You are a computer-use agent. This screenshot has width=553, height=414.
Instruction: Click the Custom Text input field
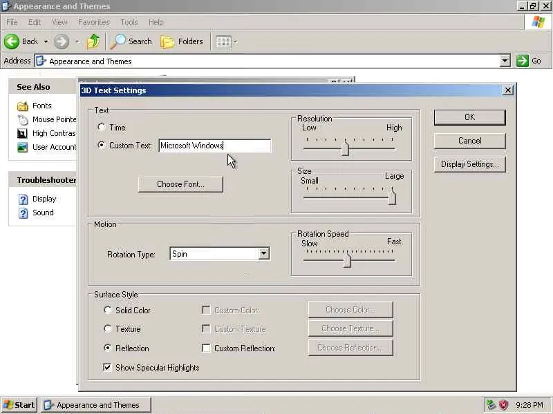point(215,146)
